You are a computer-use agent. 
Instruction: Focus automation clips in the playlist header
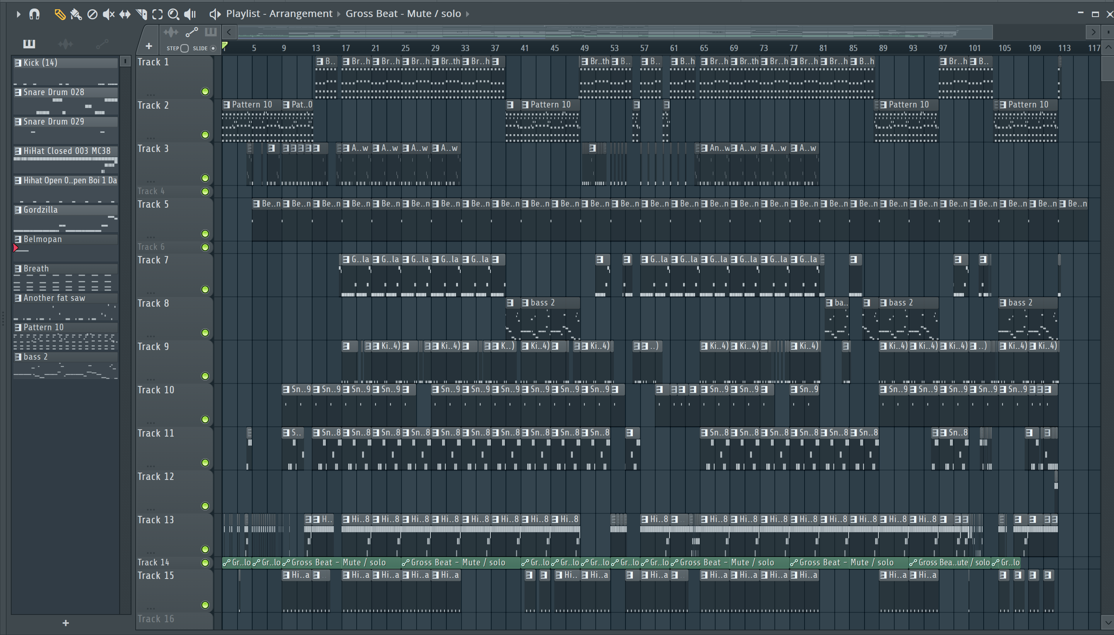(192, 32)
